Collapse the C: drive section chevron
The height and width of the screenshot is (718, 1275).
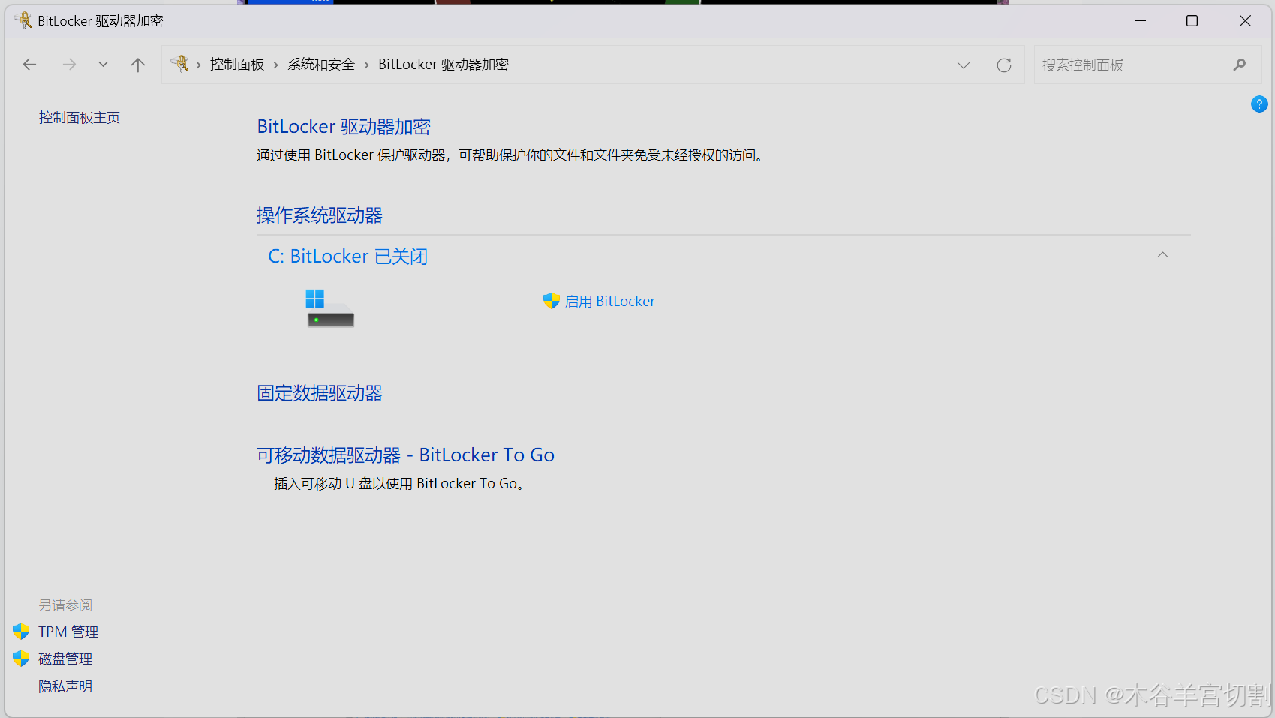[x=1162, y=255]
